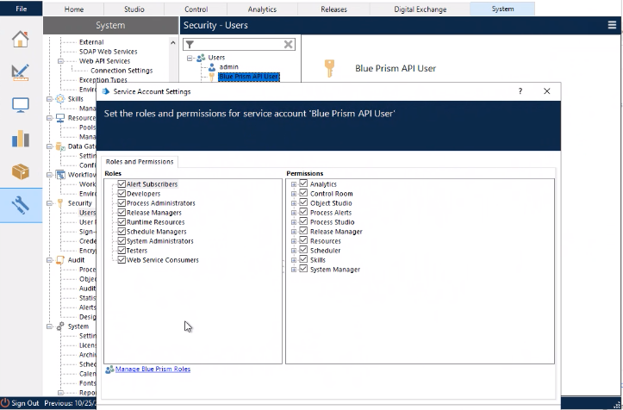Switch to the Studio tab

pos(134,9)
